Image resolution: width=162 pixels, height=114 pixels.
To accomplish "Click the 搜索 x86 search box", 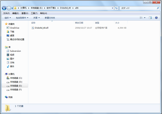I will coord(136,8).
